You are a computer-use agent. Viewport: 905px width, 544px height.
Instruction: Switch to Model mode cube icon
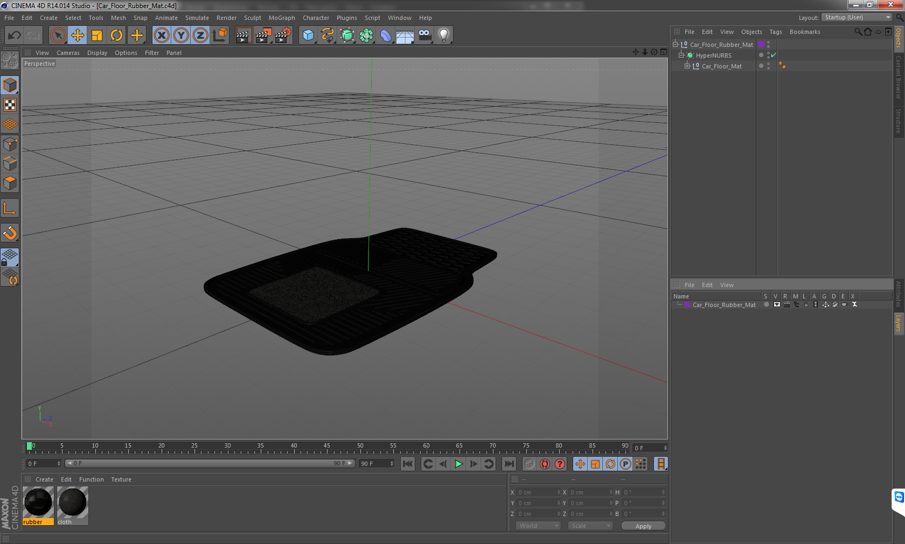[x=10, y=85]
